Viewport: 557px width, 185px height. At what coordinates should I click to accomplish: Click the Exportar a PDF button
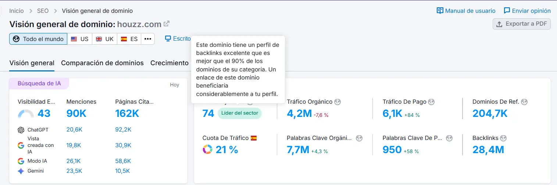522,24
